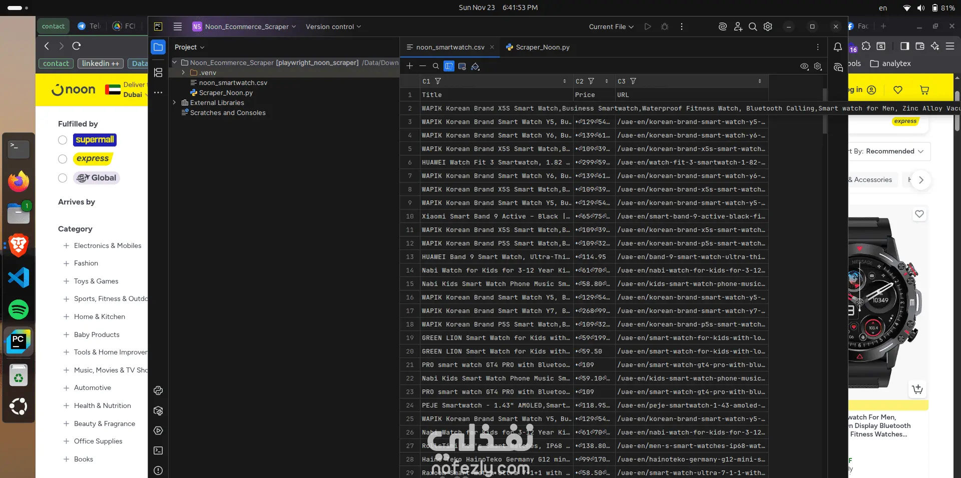Delete row using the minus icon
Image resolution: width=961 pixels, height=478 pixels.
[x=423, y=66]
